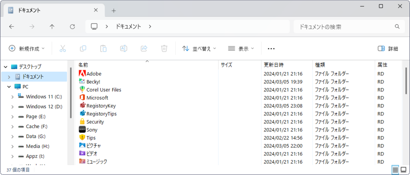410x175 pixels.
Task: Sort by the 種類 column header
Action: [343, 65]
